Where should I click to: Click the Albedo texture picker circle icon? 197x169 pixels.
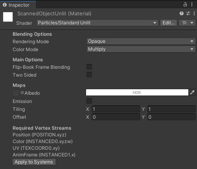(x=22, y=93)
